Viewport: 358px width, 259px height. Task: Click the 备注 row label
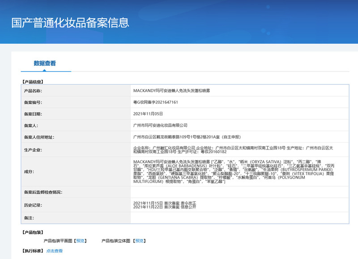[29, 218]
